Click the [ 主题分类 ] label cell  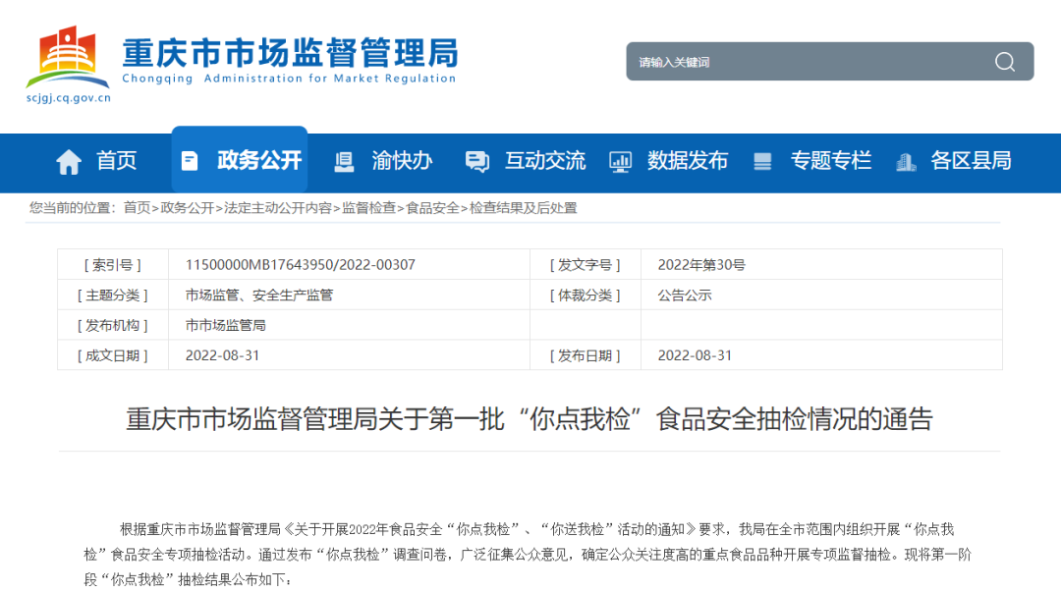113,295
